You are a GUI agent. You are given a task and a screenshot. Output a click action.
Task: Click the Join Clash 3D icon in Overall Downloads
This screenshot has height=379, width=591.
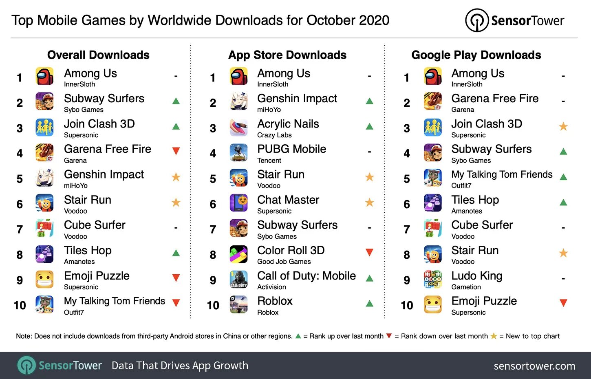(x=44, y=127)
